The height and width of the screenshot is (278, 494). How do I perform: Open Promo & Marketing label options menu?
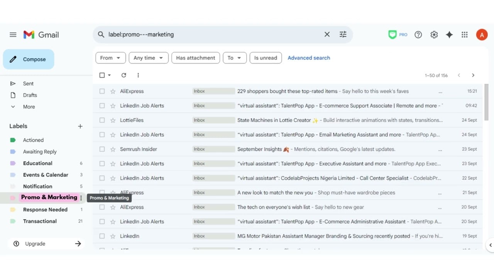tap(81, 197)
